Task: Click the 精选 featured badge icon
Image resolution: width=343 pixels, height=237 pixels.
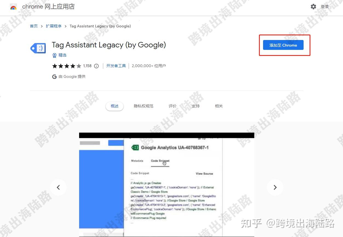Action: (54, 55)
